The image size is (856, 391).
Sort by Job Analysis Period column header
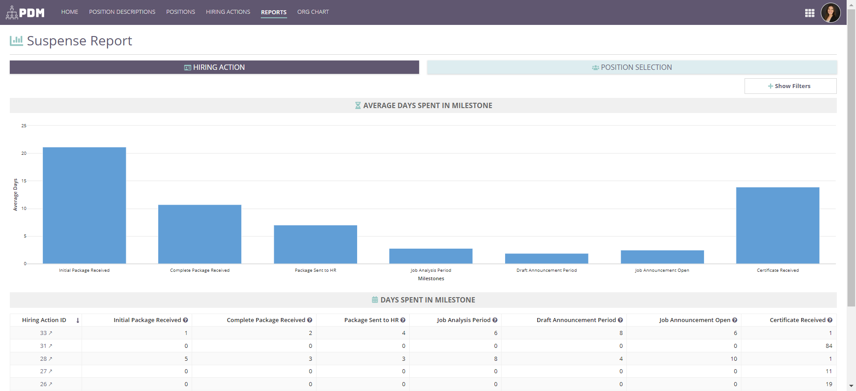point(464,320)
